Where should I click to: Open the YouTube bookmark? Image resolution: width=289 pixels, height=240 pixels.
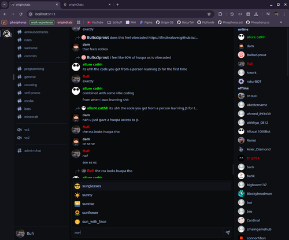(x=95, y=23)
